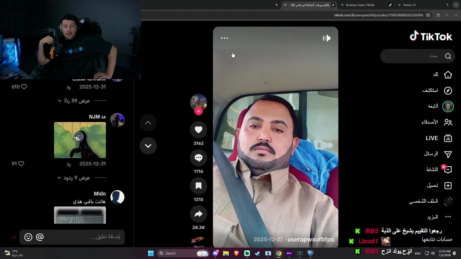Open the Explore compass icon
The image size is (461, 259).
[x=448, y=91]
